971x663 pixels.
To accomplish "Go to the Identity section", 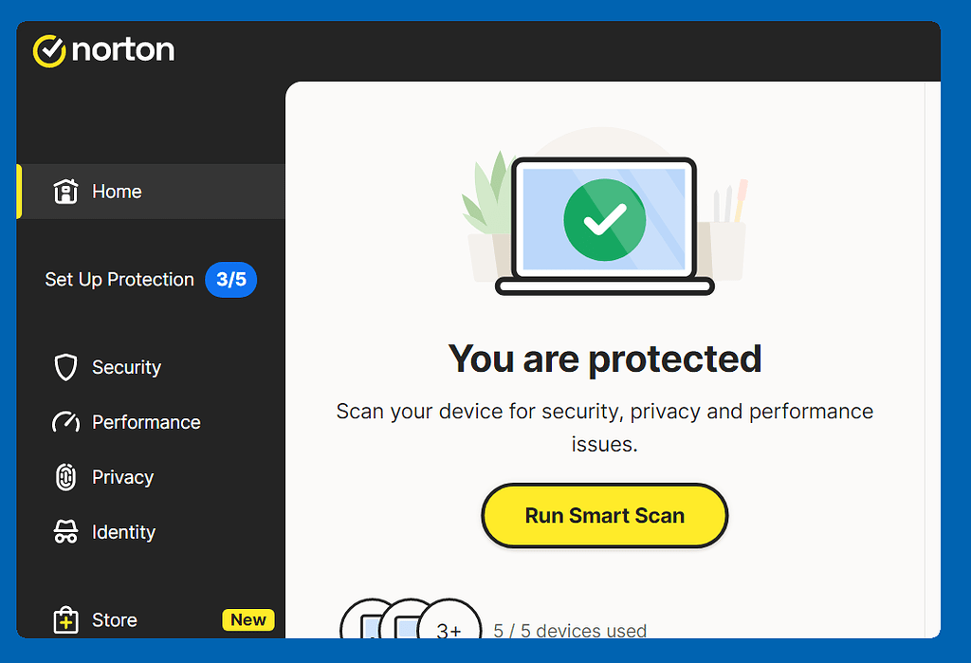I will pyautogui.click(x=123, y=532).
